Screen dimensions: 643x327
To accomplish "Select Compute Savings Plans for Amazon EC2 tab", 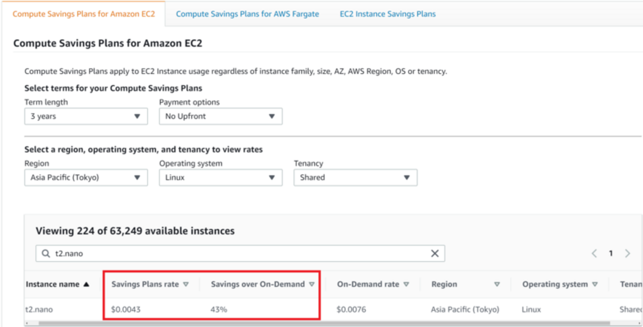I will 84,14.
